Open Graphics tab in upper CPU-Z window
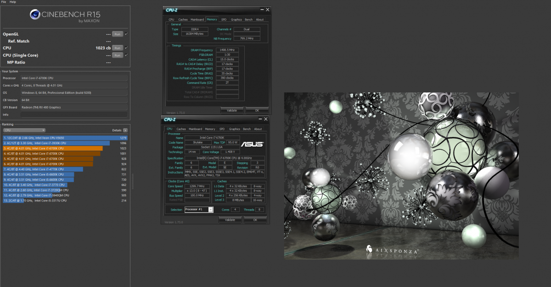This screenshot has height=287, width=551. pos(236,20)
